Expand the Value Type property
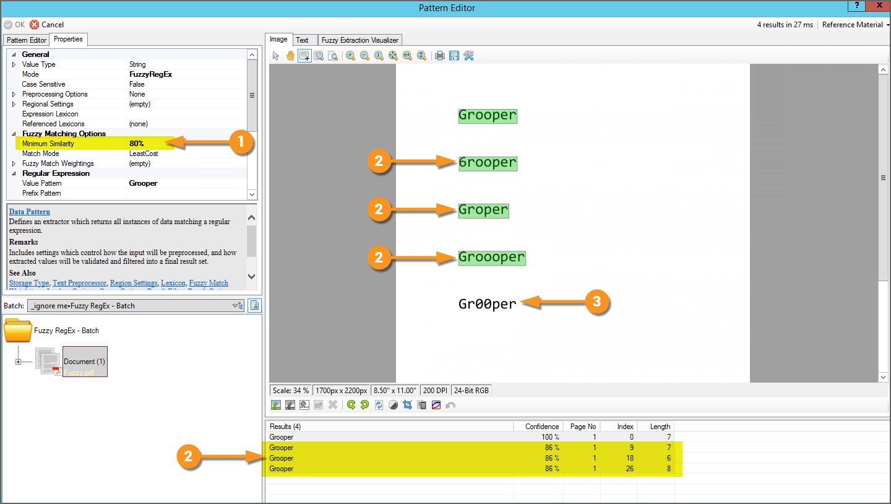The image size is (891, 504). (14, 64)
